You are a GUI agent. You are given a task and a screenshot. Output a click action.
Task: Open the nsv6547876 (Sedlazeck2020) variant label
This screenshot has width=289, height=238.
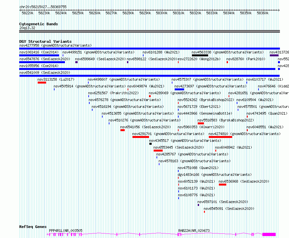(x=45, y=59)
